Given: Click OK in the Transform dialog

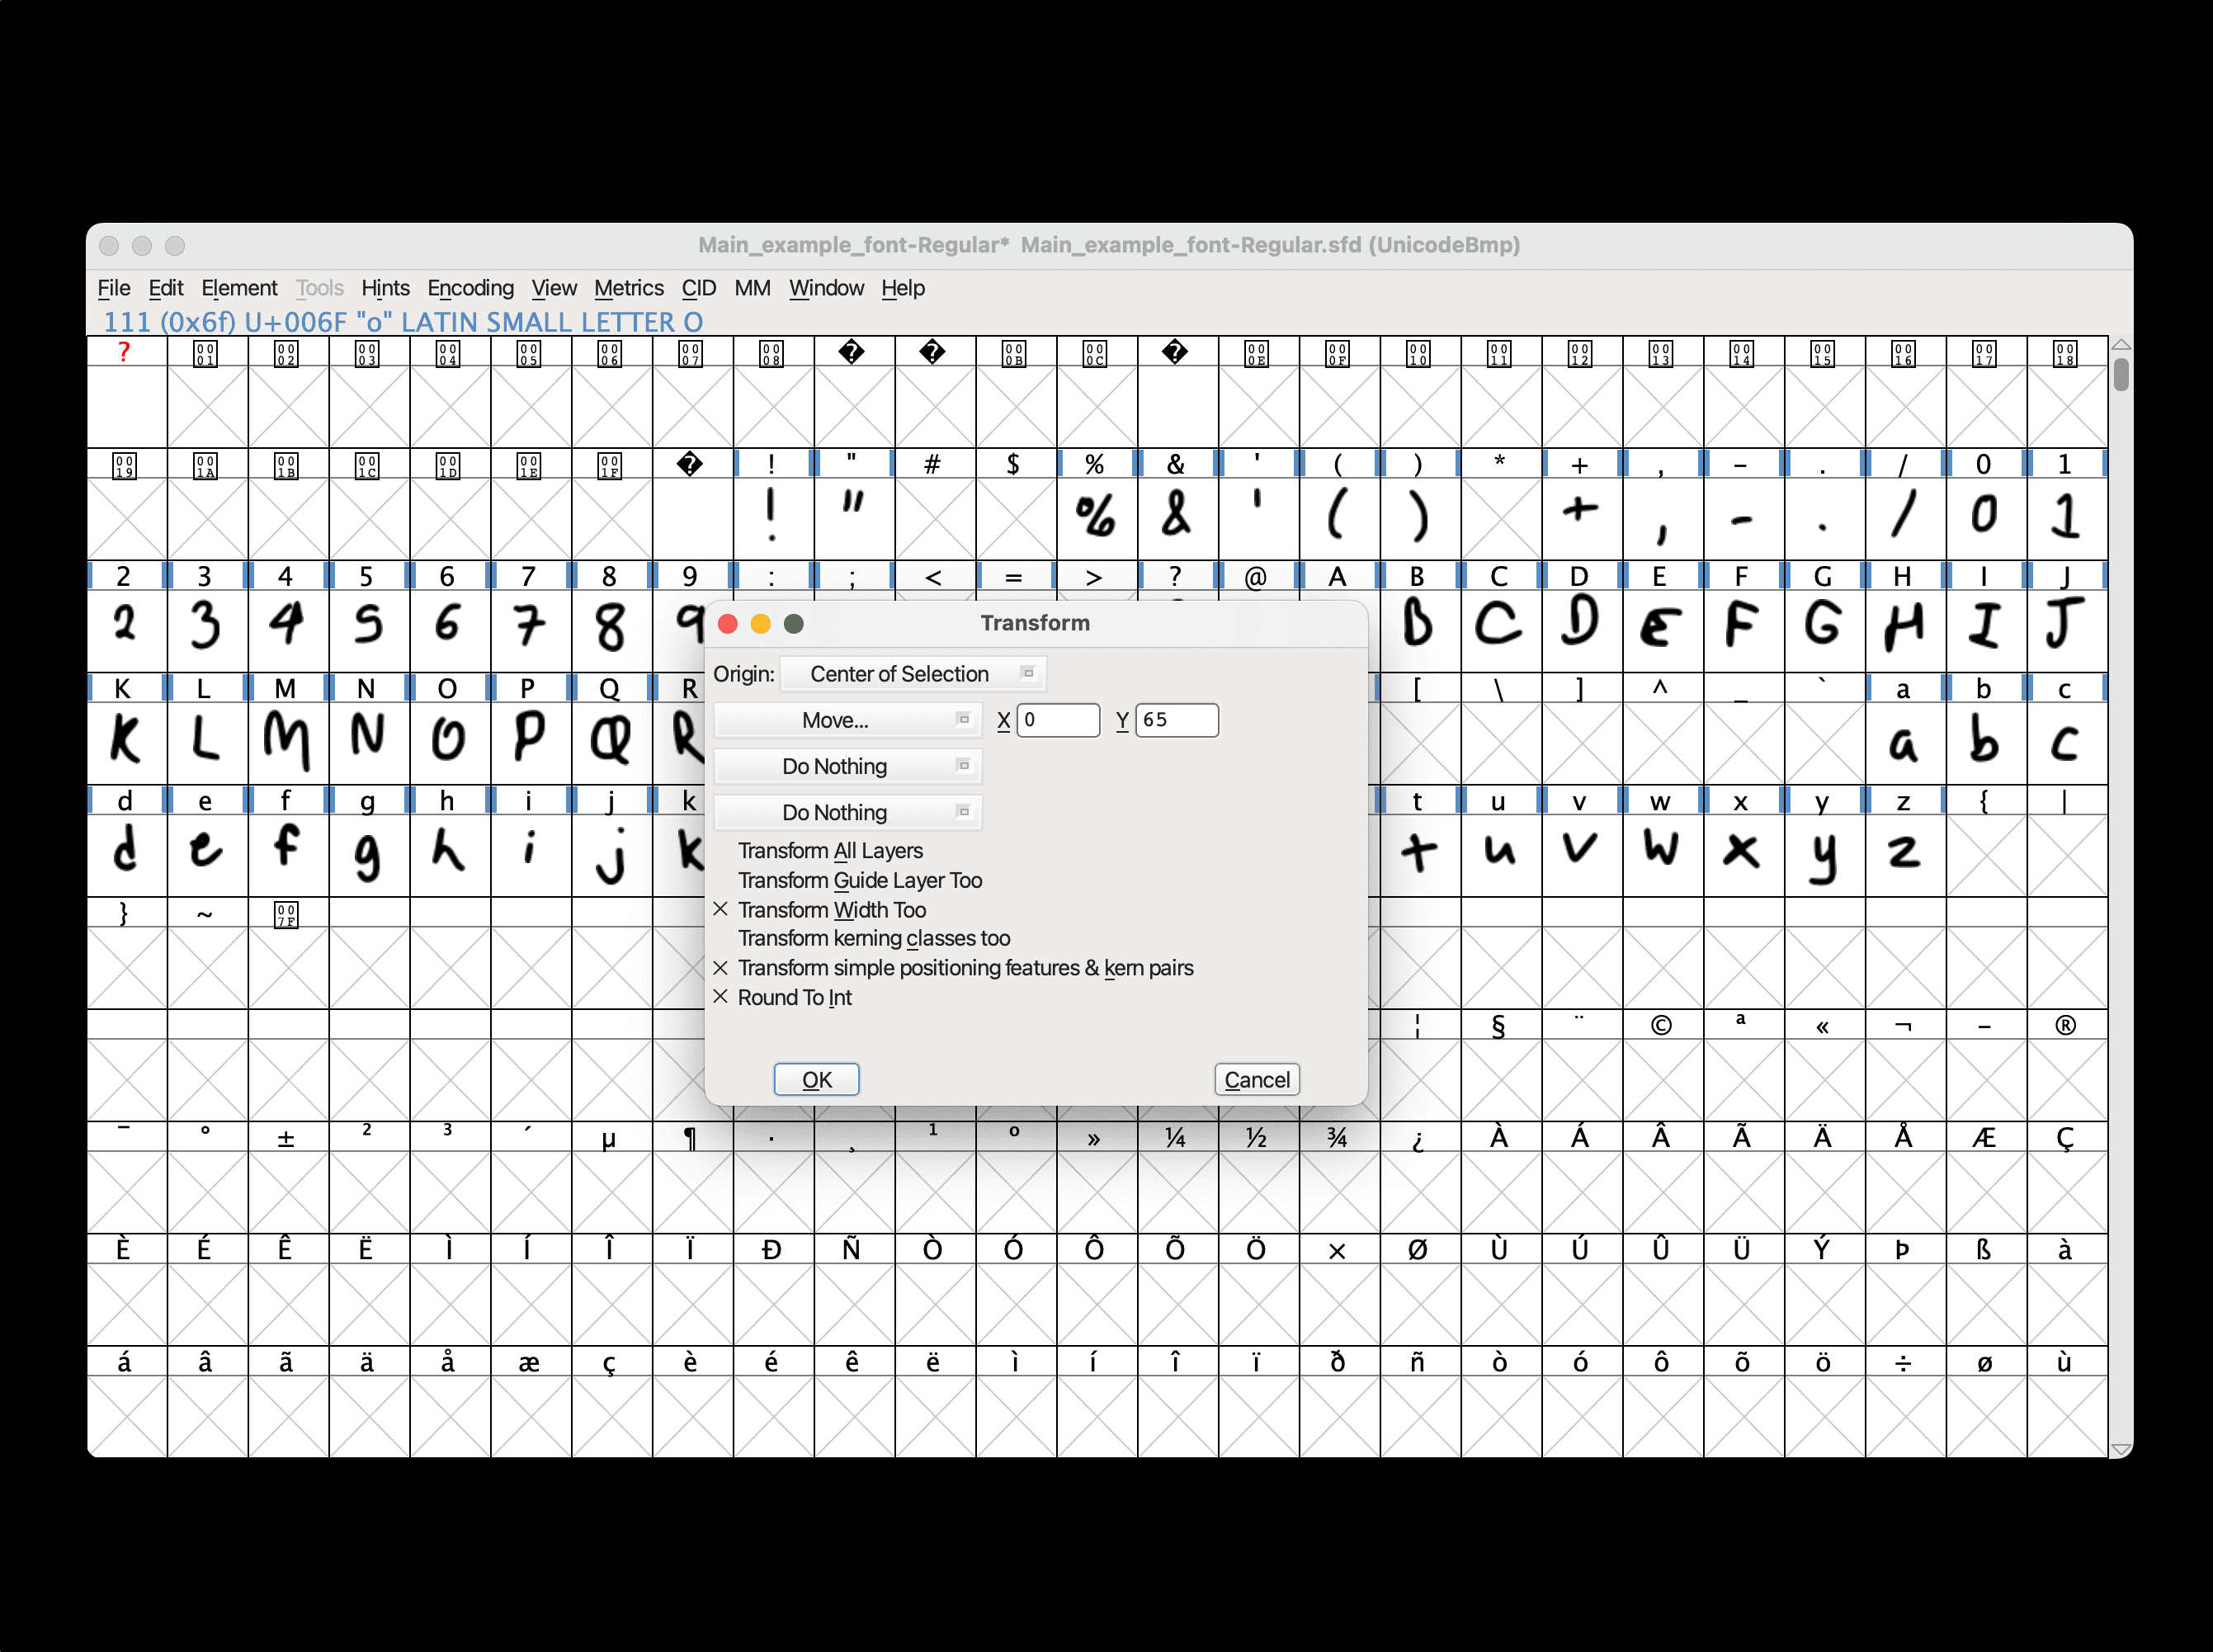Looking at the screenshot, I should pyautogui.click(x=816, y=1080).
